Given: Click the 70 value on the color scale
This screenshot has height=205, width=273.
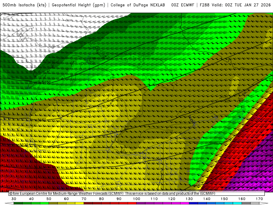Looking at the screenshot, I should point(84,199).
